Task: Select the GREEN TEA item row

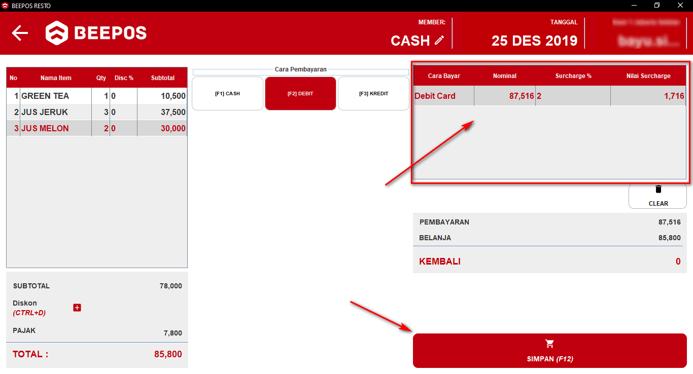Action: (97, 96)
